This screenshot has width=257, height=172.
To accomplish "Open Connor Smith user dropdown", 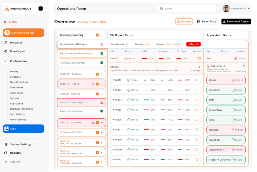I will point(249,8).
